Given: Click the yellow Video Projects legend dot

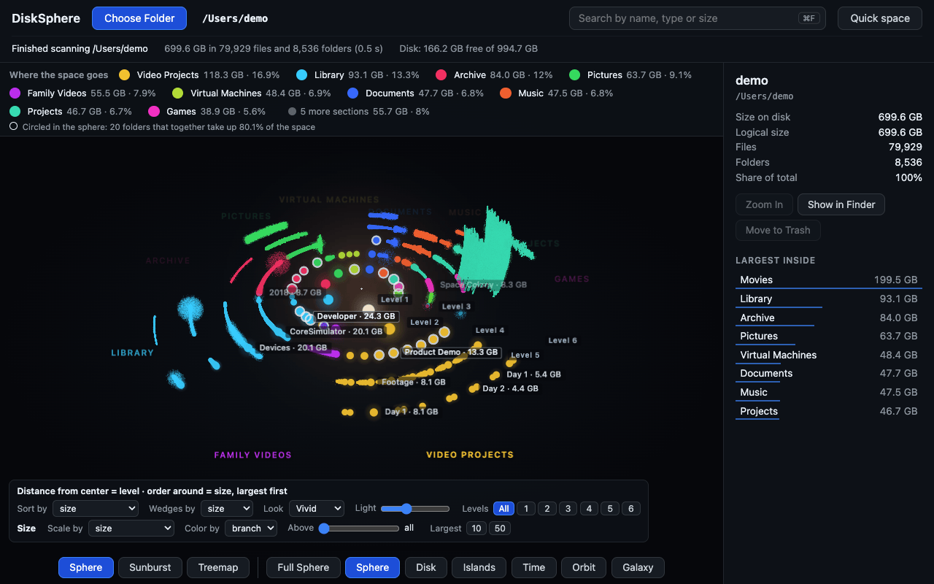Looking at the screenshot, I should [x=125, y=75].
